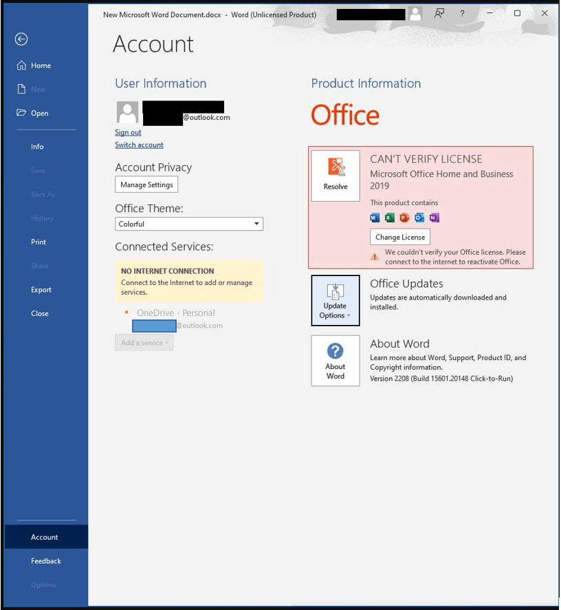Maximize the Word window
This screenshot has height=610, width=561.
[517, 13]
